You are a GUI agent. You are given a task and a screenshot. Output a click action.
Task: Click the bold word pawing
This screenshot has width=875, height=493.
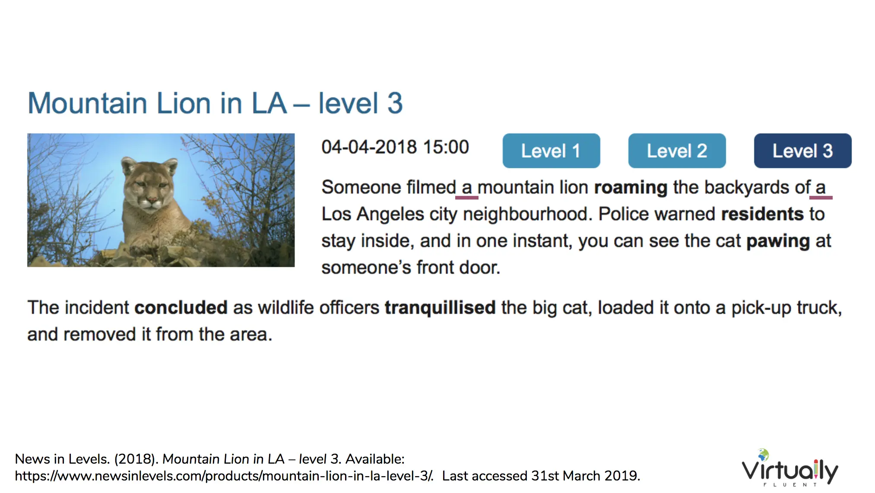pyautogui.click(x=778, y=241)
